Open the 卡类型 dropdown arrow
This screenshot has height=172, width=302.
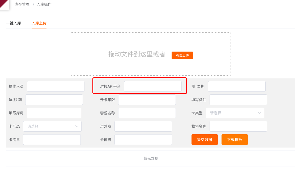pos(260,113)
